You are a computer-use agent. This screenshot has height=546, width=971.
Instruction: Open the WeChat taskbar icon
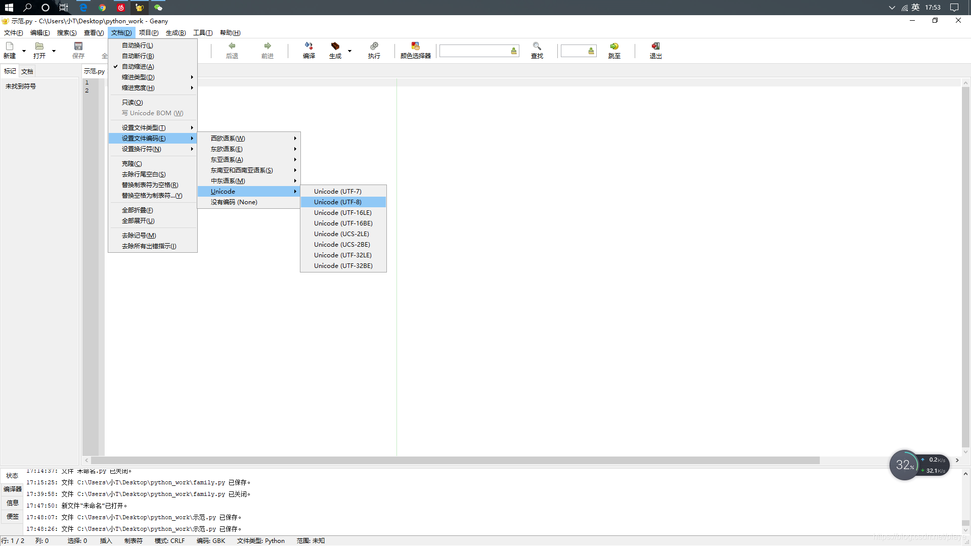tap(158, 8)
